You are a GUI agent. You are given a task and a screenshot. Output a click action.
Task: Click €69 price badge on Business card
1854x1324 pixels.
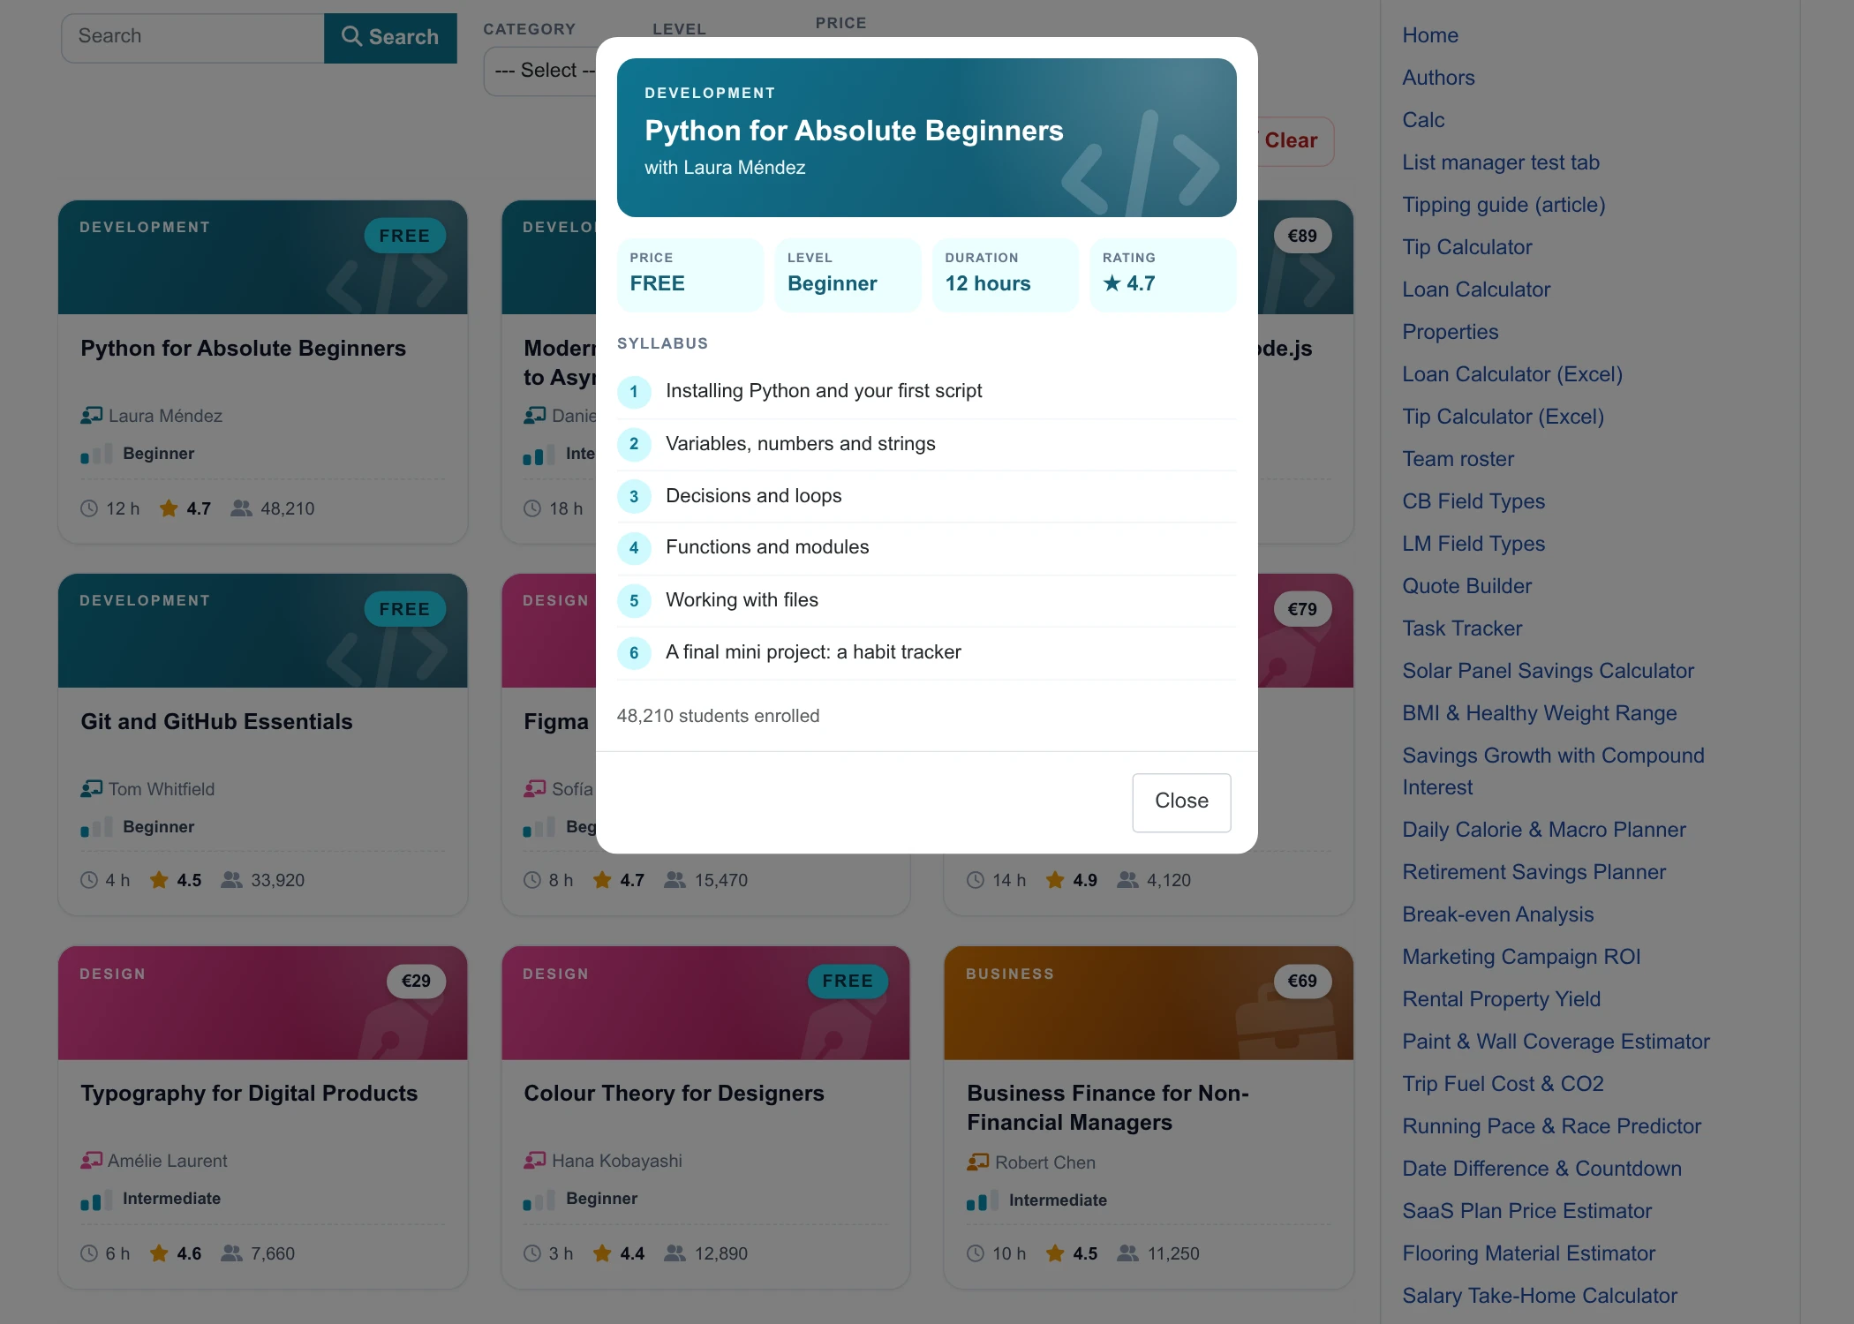click(x=1302, y=981)
